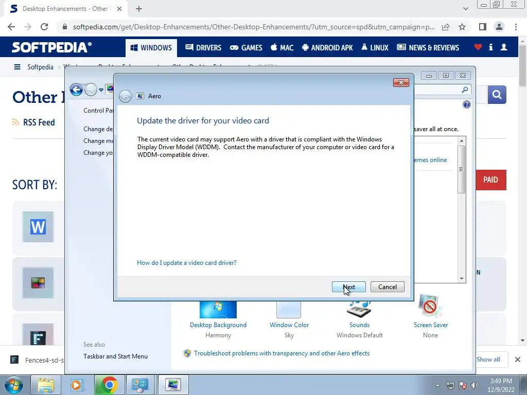Viewport: 527px width, 395px height.
Task: Click search magnifier in Personalization window
Action: pos(465,89)
